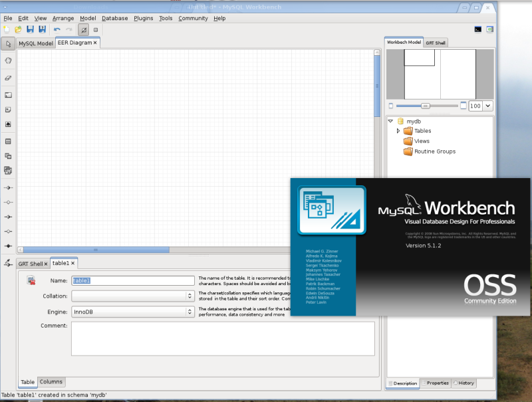Screen dimensions: 532x402
Task: Close the EER Diagram tab
Action: click(x=95, y=43)
